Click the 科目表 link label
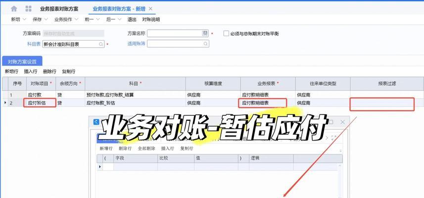This screenshot has height=198, width=424. click(x=34, y=44)
